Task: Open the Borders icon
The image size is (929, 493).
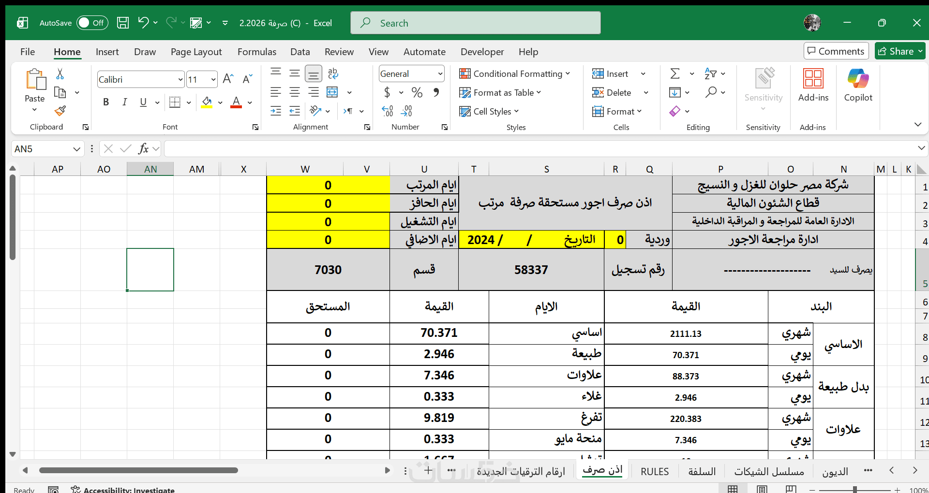Action: [x=175, y=102]
